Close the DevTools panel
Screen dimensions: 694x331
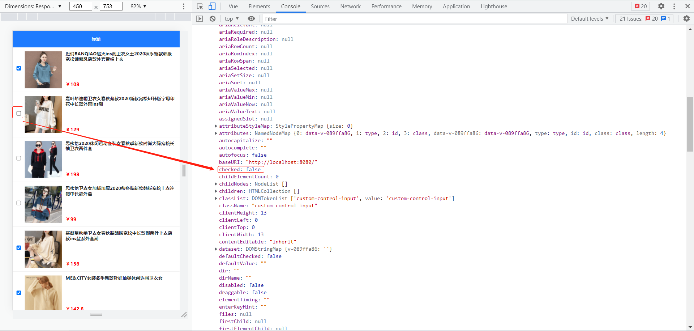click(x=687, y=7)
